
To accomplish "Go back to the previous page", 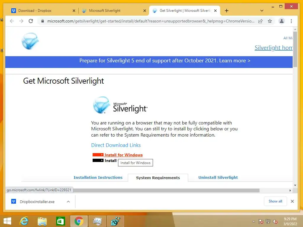I will [x=12, y=21].
